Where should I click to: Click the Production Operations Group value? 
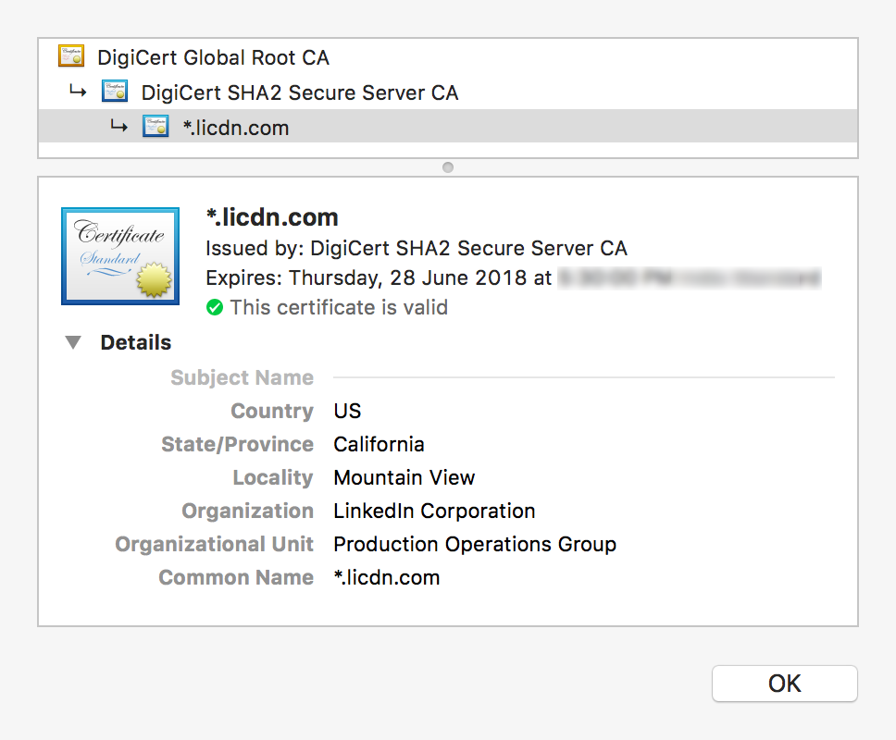[x=474, y=544]
